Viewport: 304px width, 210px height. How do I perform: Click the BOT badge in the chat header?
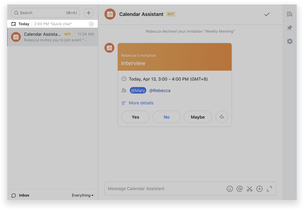pos(171,14)
